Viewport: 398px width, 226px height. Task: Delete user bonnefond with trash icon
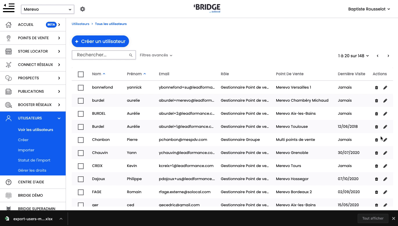377,87
